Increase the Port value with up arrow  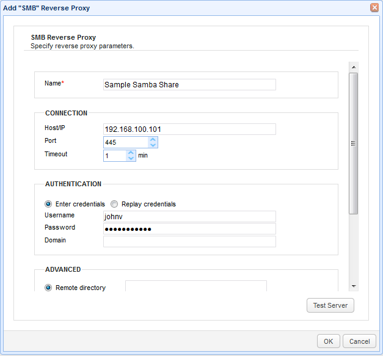pos(153,139)
